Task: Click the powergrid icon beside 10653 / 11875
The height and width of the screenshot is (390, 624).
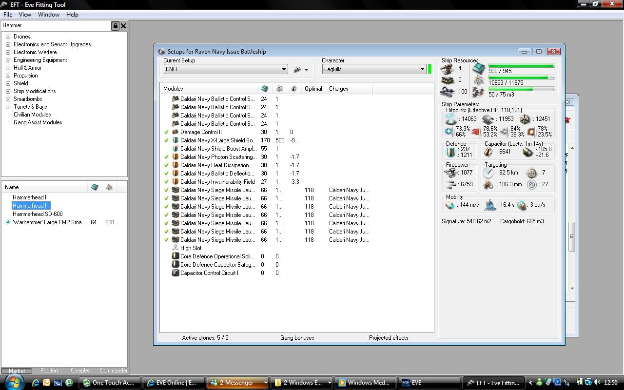Action: (x=478, y=80)
